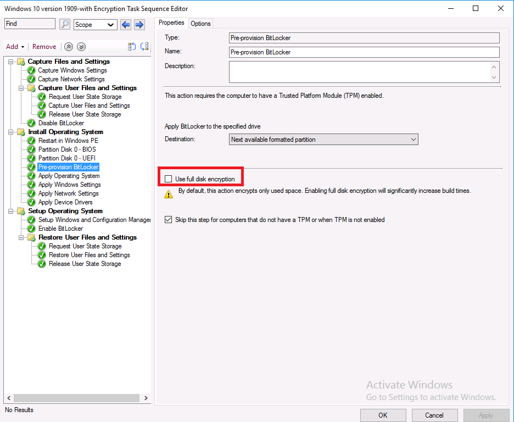The width and height of the screenshot is (514, 422).
Task: Switch to the Properties tab
Action: (x=171, y=23)
